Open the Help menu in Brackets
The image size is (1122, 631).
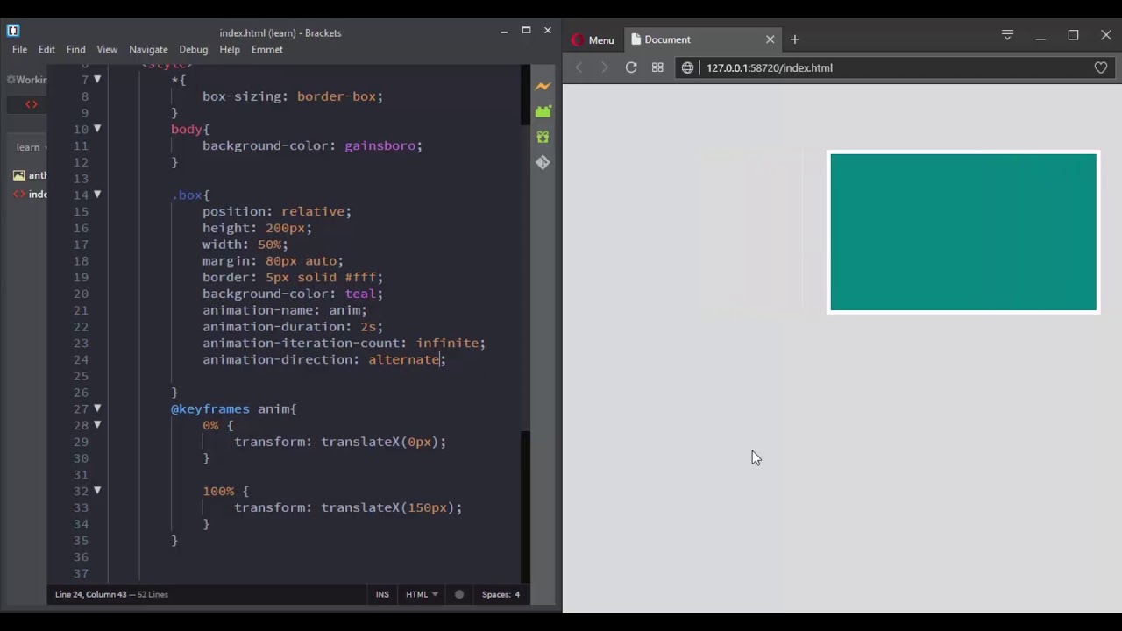click(230, 50)
